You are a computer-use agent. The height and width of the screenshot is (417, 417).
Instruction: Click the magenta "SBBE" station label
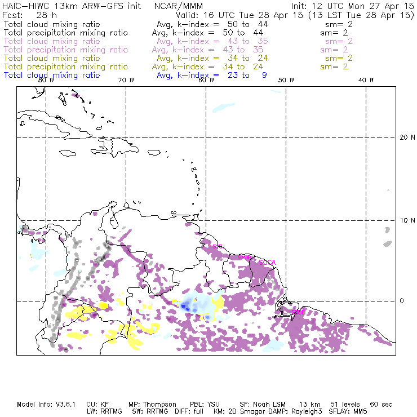(x=298, y=312)
